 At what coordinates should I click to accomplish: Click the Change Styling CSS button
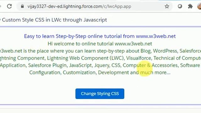100,94
